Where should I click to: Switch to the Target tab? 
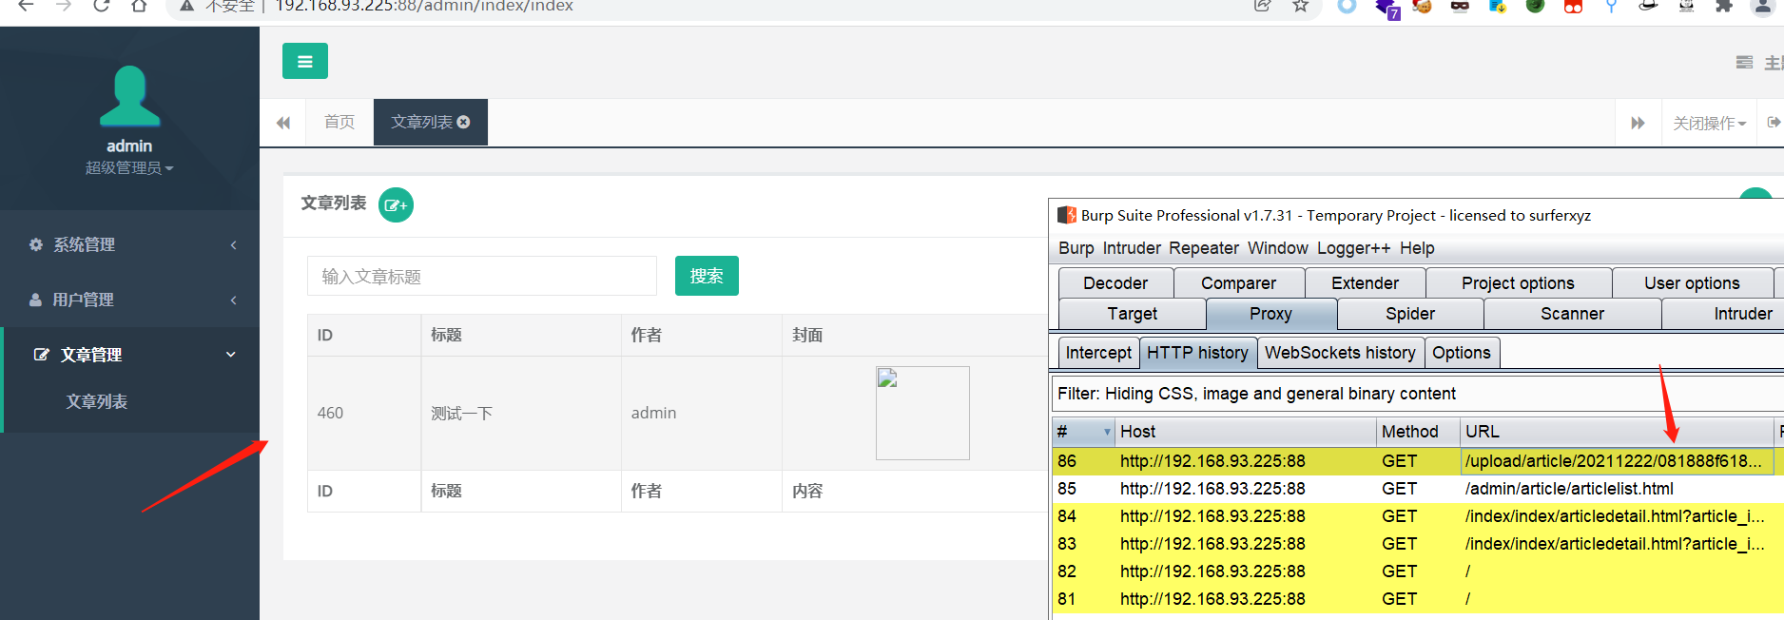[x=1132, y=314]
